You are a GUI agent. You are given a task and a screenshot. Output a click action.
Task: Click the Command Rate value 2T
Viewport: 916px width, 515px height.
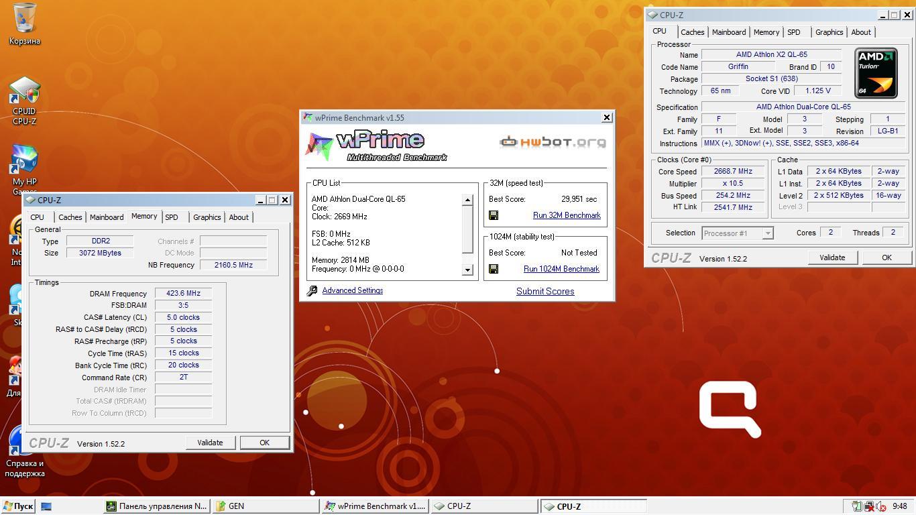(183, 377)
